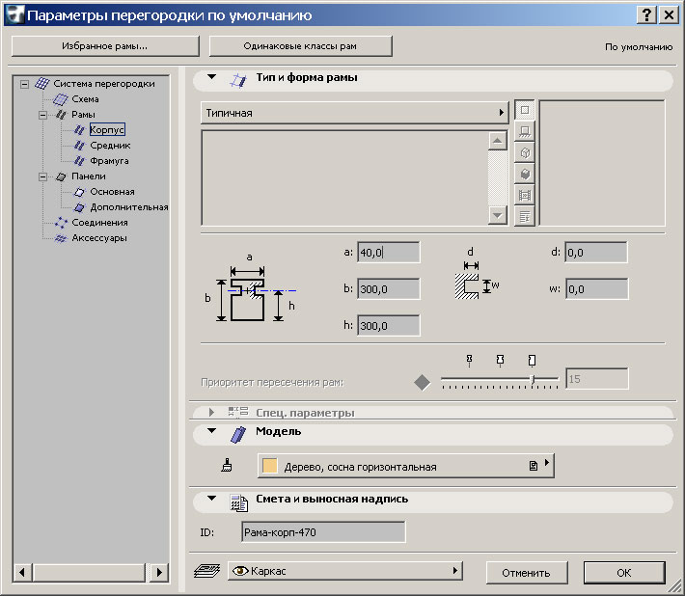Screen dimensions: 685x596
Task: Switch preview to elevation view icon
Action: [526, 131]
